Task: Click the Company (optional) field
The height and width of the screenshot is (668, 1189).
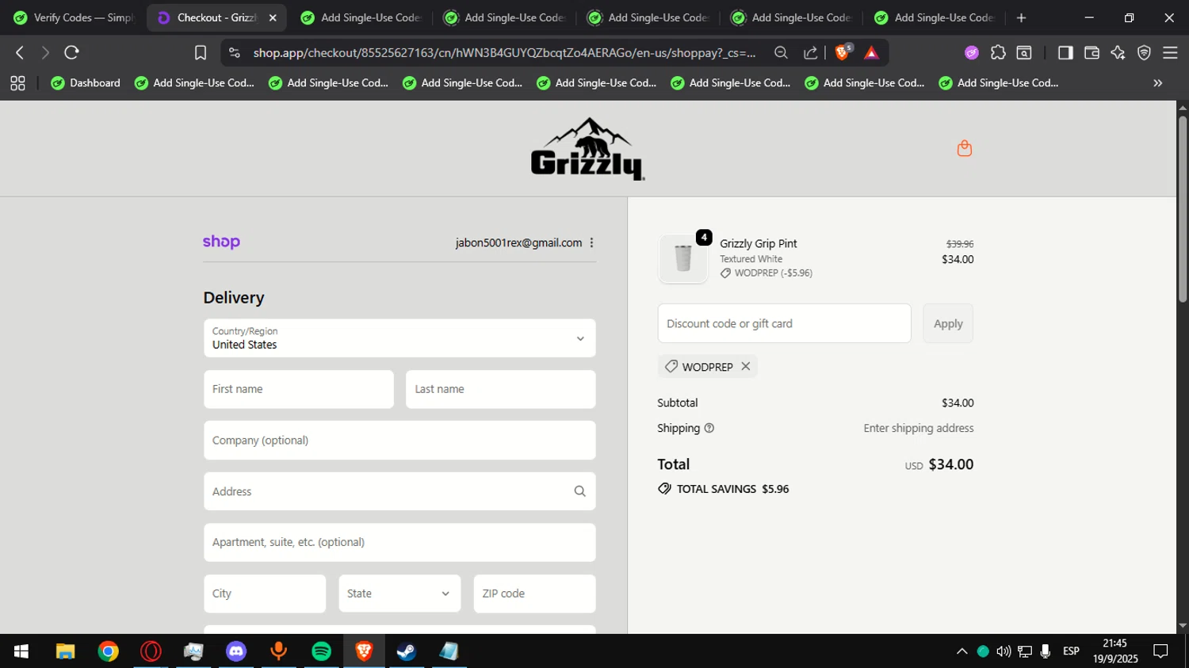Action: (x=400, y=441)
